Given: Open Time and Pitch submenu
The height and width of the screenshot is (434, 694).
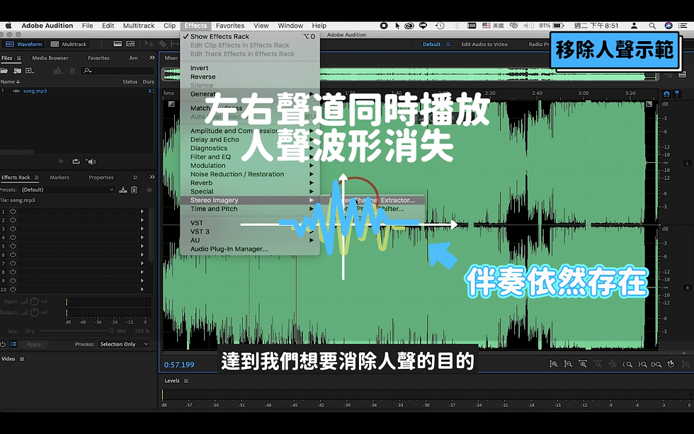Looking at the screenshot, I should (250, 209).
